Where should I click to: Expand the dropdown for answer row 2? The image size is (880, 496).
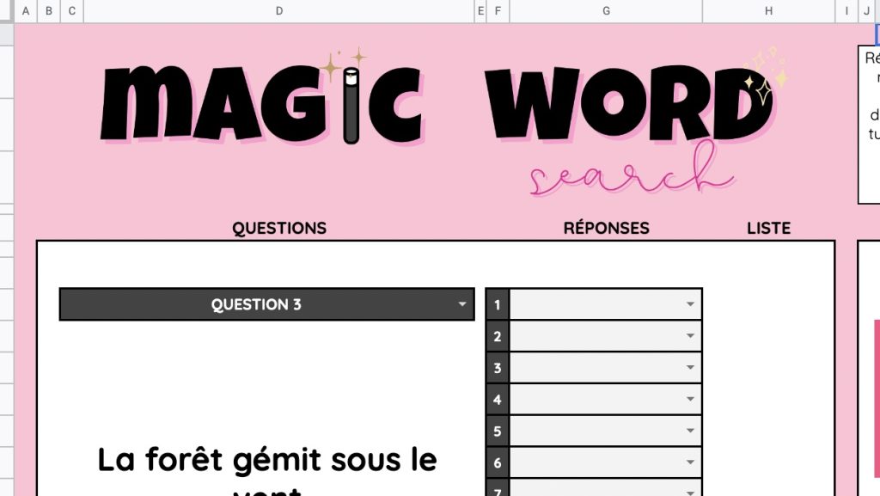689,336
